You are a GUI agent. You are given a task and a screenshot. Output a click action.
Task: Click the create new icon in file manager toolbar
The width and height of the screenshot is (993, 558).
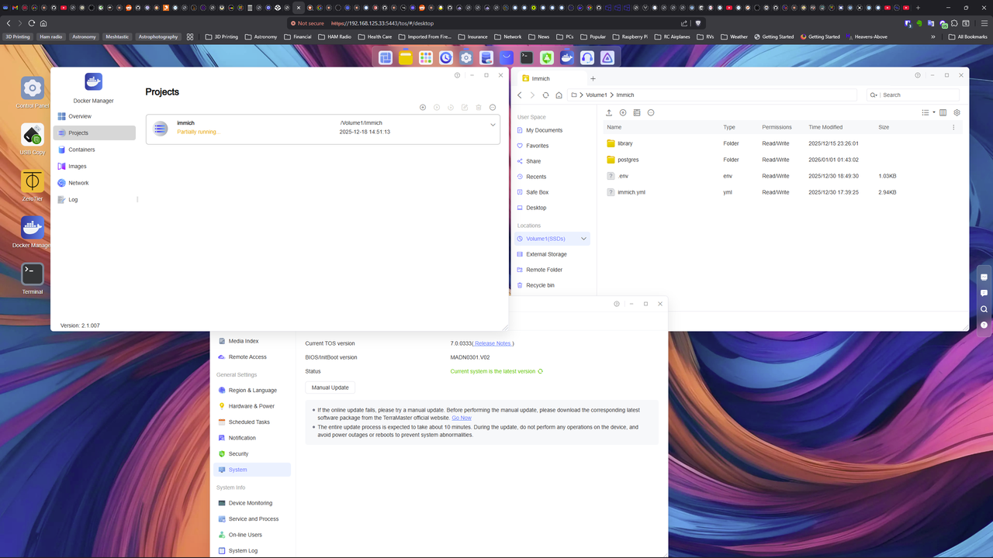point(623,112)
